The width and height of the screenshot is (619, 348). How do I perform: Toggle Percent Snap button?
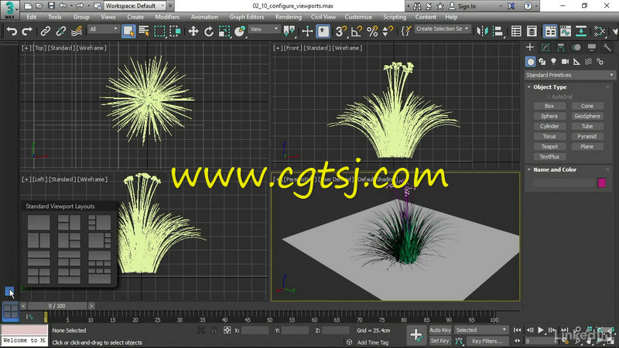coord(372,31)
